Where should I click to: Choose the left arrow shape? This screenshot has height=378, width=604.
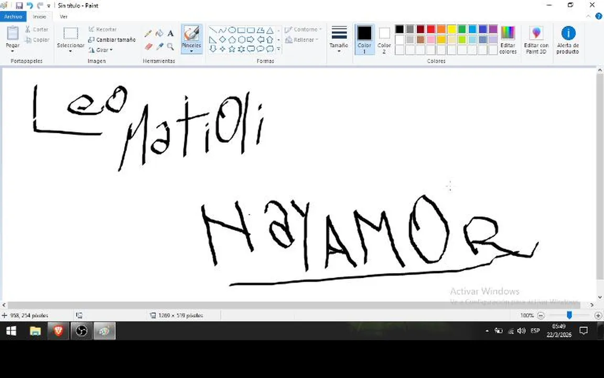pyautogui.click(x=261, y=39)
